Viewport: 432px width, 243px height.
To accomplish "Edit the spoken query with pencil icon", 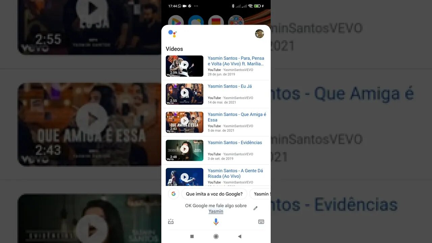I will pos(255,208).
